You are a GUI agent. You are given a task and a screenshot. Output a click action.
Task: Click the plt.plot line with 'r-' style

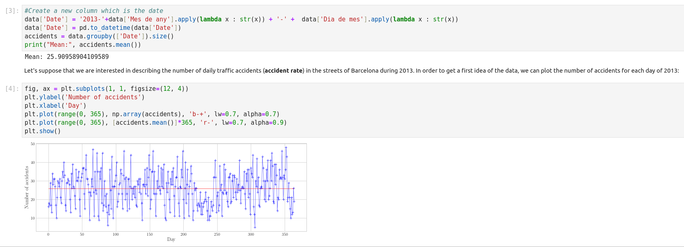155,123
